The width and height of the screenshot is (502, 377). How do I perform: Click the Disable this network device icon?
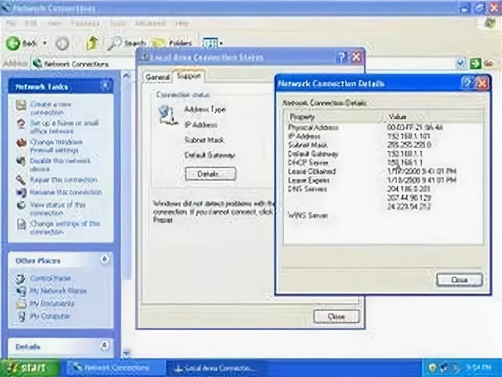click(x=21, y=161)
